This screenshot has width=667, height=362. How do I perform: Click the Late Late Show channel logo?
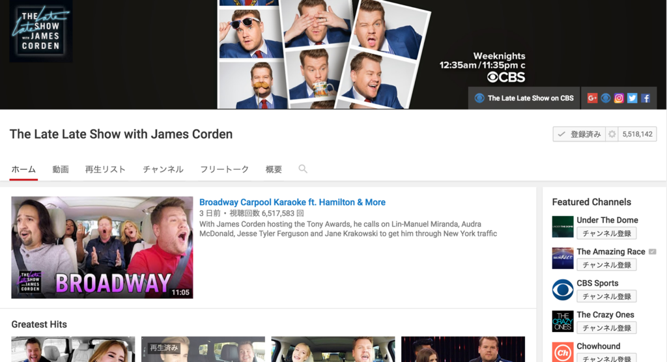[41, 31]
